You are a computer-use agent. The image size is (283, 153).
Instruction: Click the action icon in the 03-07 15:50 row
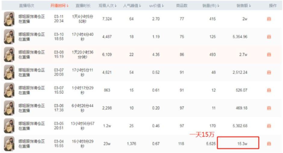269,90
